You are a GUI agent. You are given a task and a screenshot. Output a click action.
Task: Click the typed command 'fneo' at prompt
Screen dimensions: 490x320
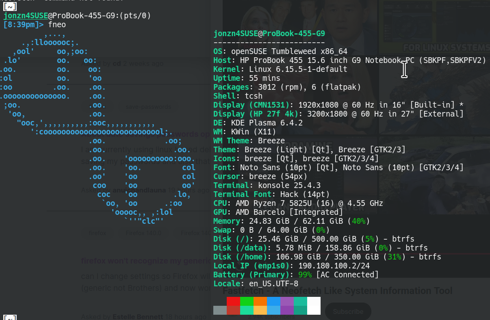[x=57, y=25]
